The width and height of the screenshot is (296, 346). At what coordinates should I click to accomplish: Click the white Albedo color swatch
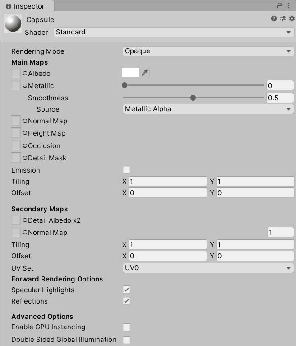click(130, 73)
